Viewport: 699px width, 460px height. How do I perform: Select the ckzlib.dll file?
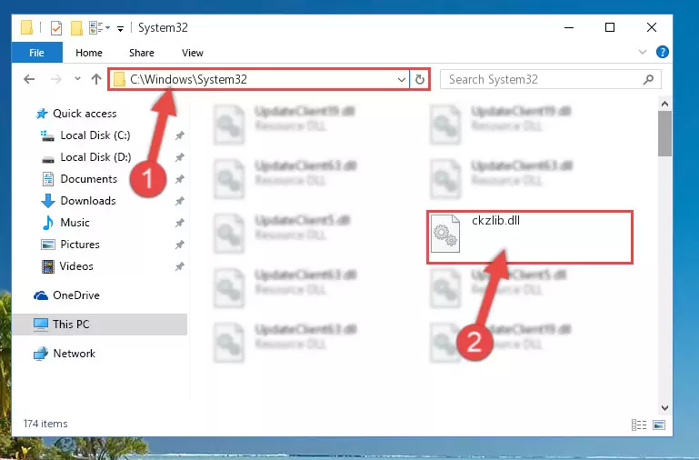(530, 237)
